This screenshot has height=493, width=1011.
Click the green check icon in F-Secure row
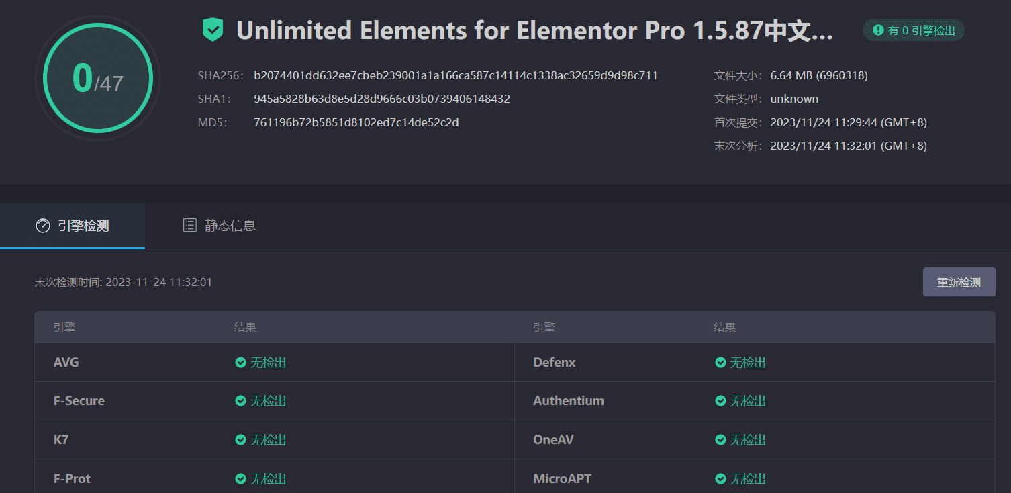(x=240, y=401)
